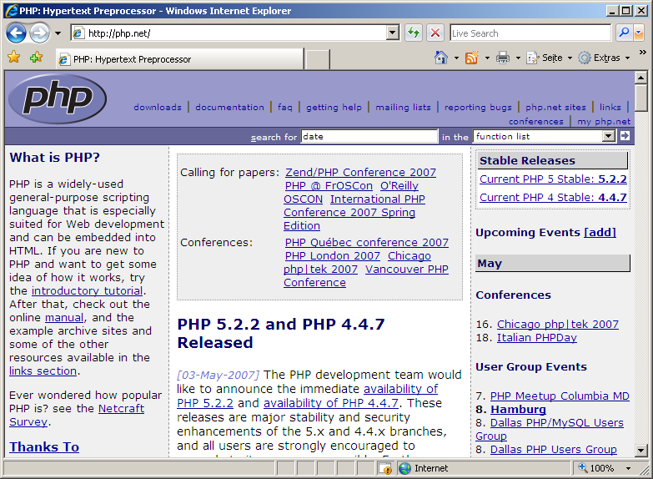Open the Thanks To heading link
Image resolution: width=653 pixels, height=479 pixels.
coord(44,447)
